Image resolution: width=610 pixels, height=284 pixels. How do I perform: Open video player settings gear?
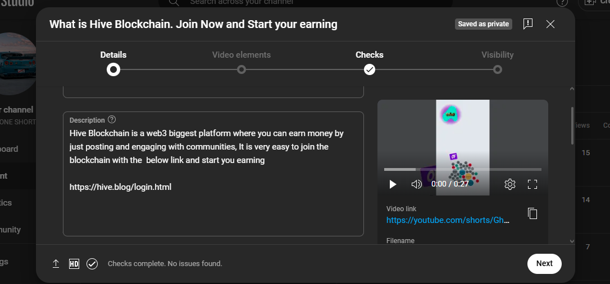coord(509,184)
